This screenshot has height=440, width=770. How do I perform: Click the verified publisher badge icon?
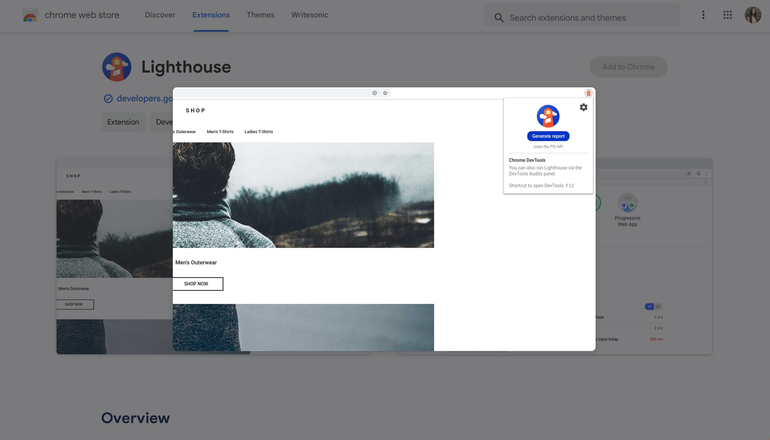(x=108, y=98)
